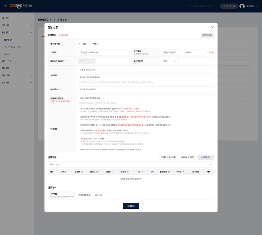Open the dropdown on the background company info form

[247, 96]
